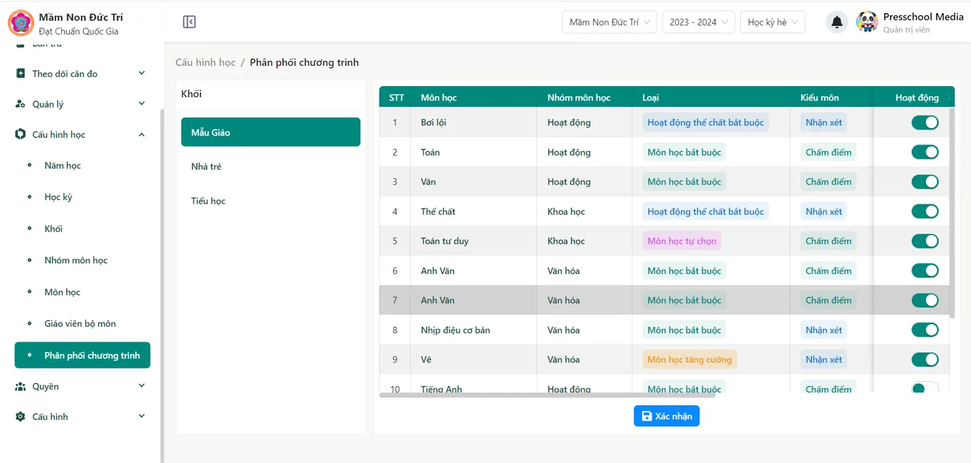Switch off the Văn subject activity
The width and height of the screenshot is (971, 463).
click(x=925, y=182)
